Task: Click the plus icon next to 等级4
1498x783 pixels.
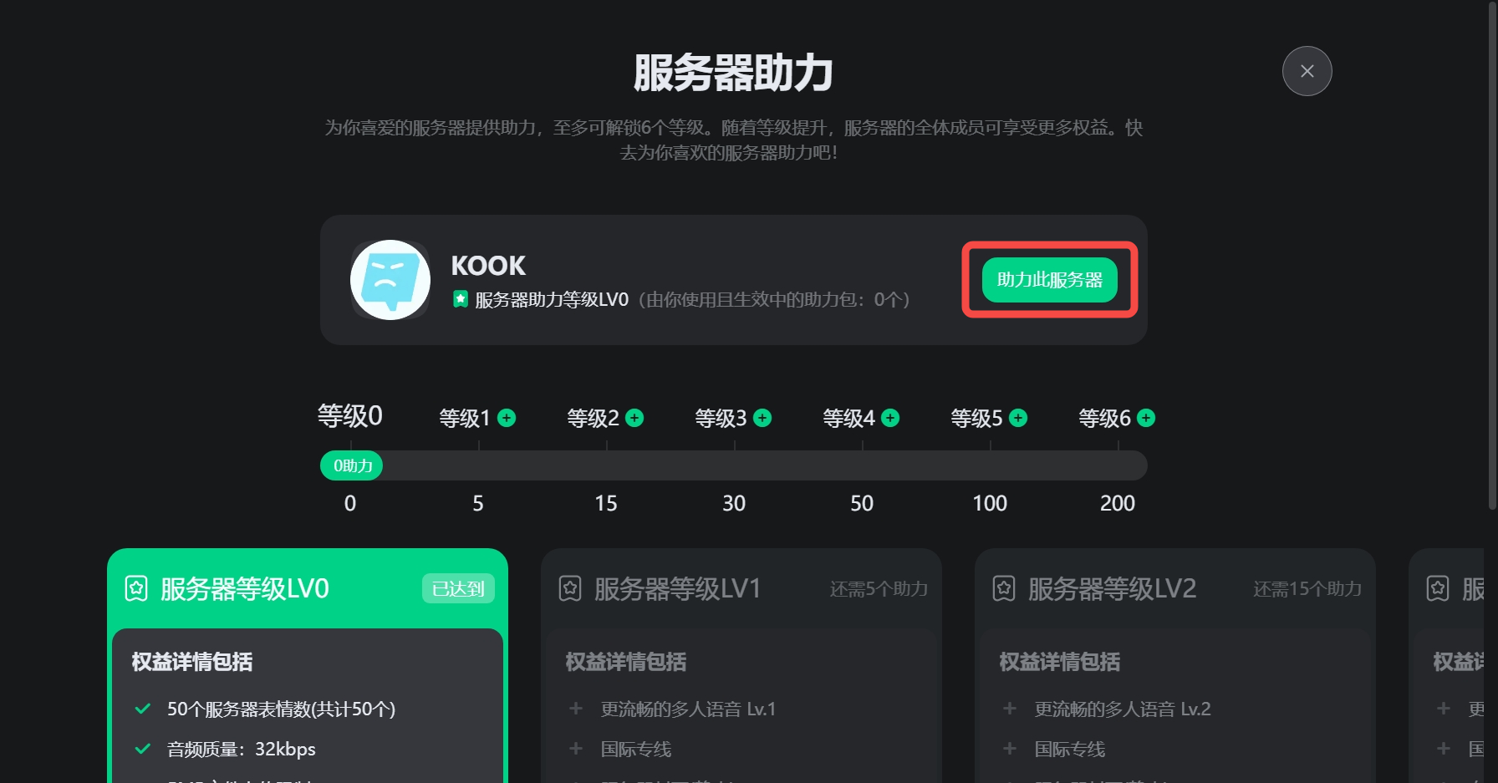Action: [890, 418]
